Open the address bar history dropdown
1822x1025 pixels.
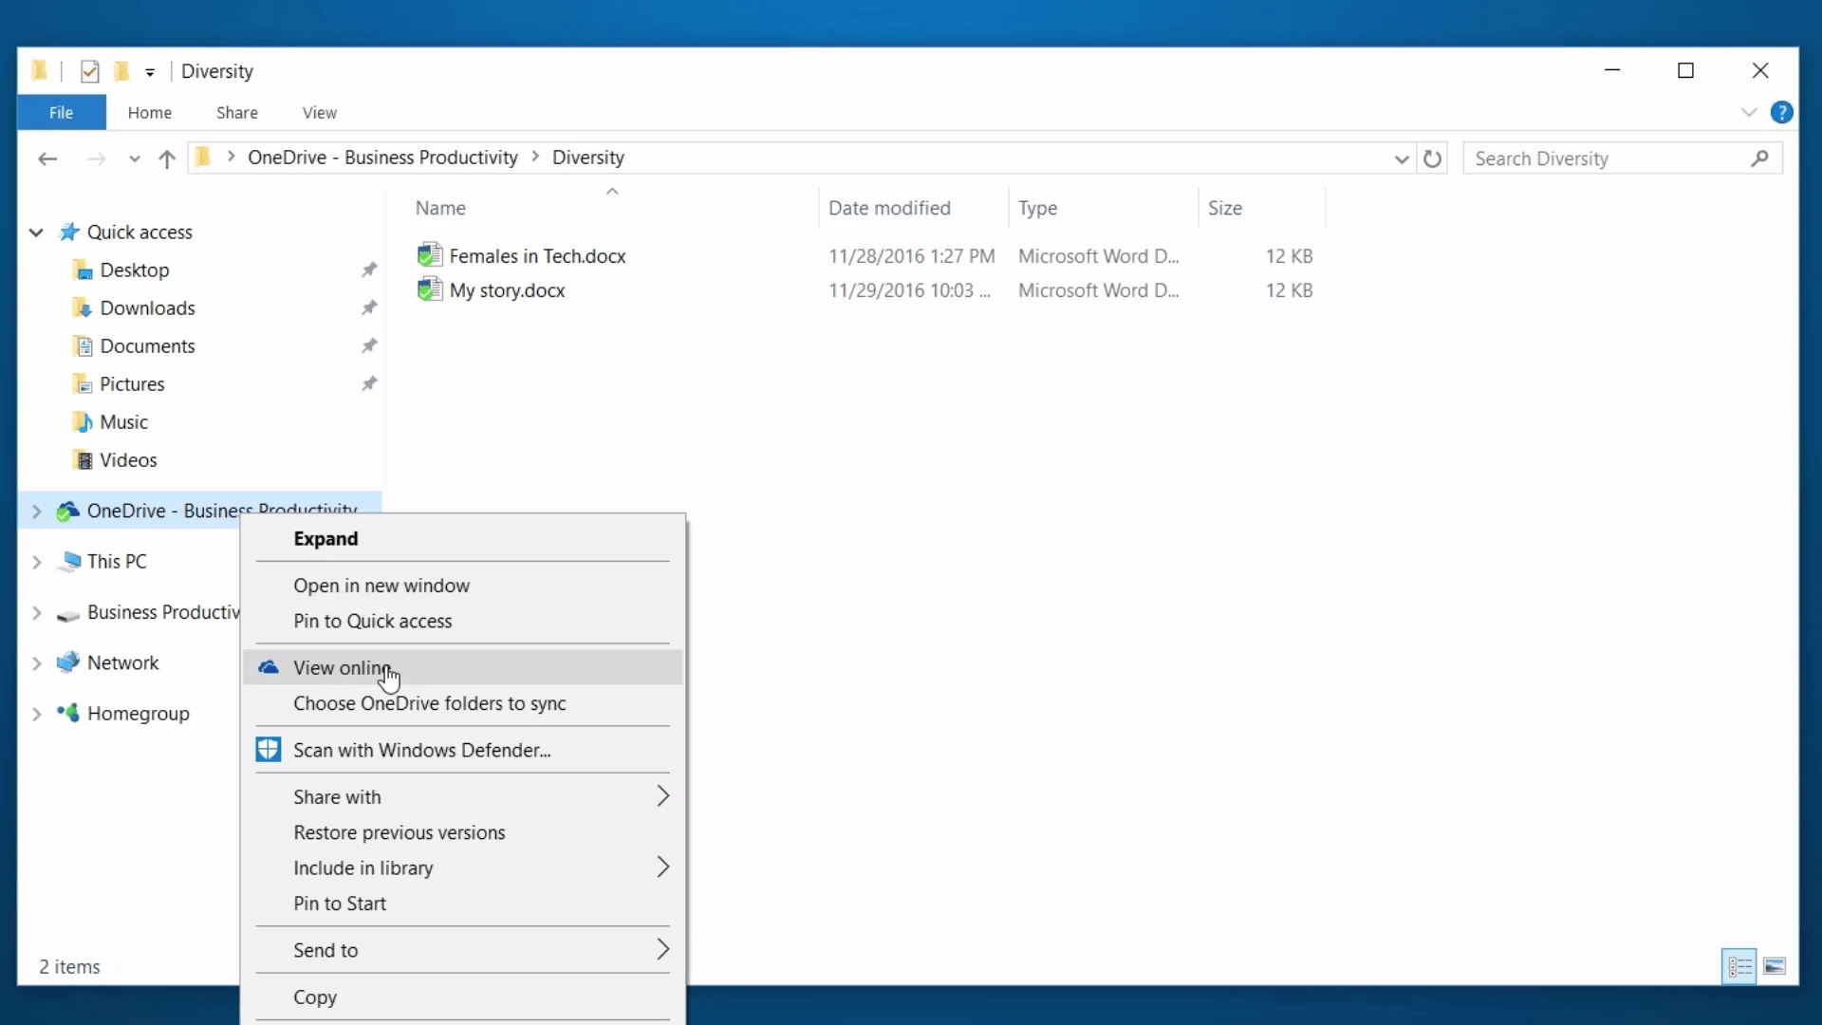point(1402,158)
